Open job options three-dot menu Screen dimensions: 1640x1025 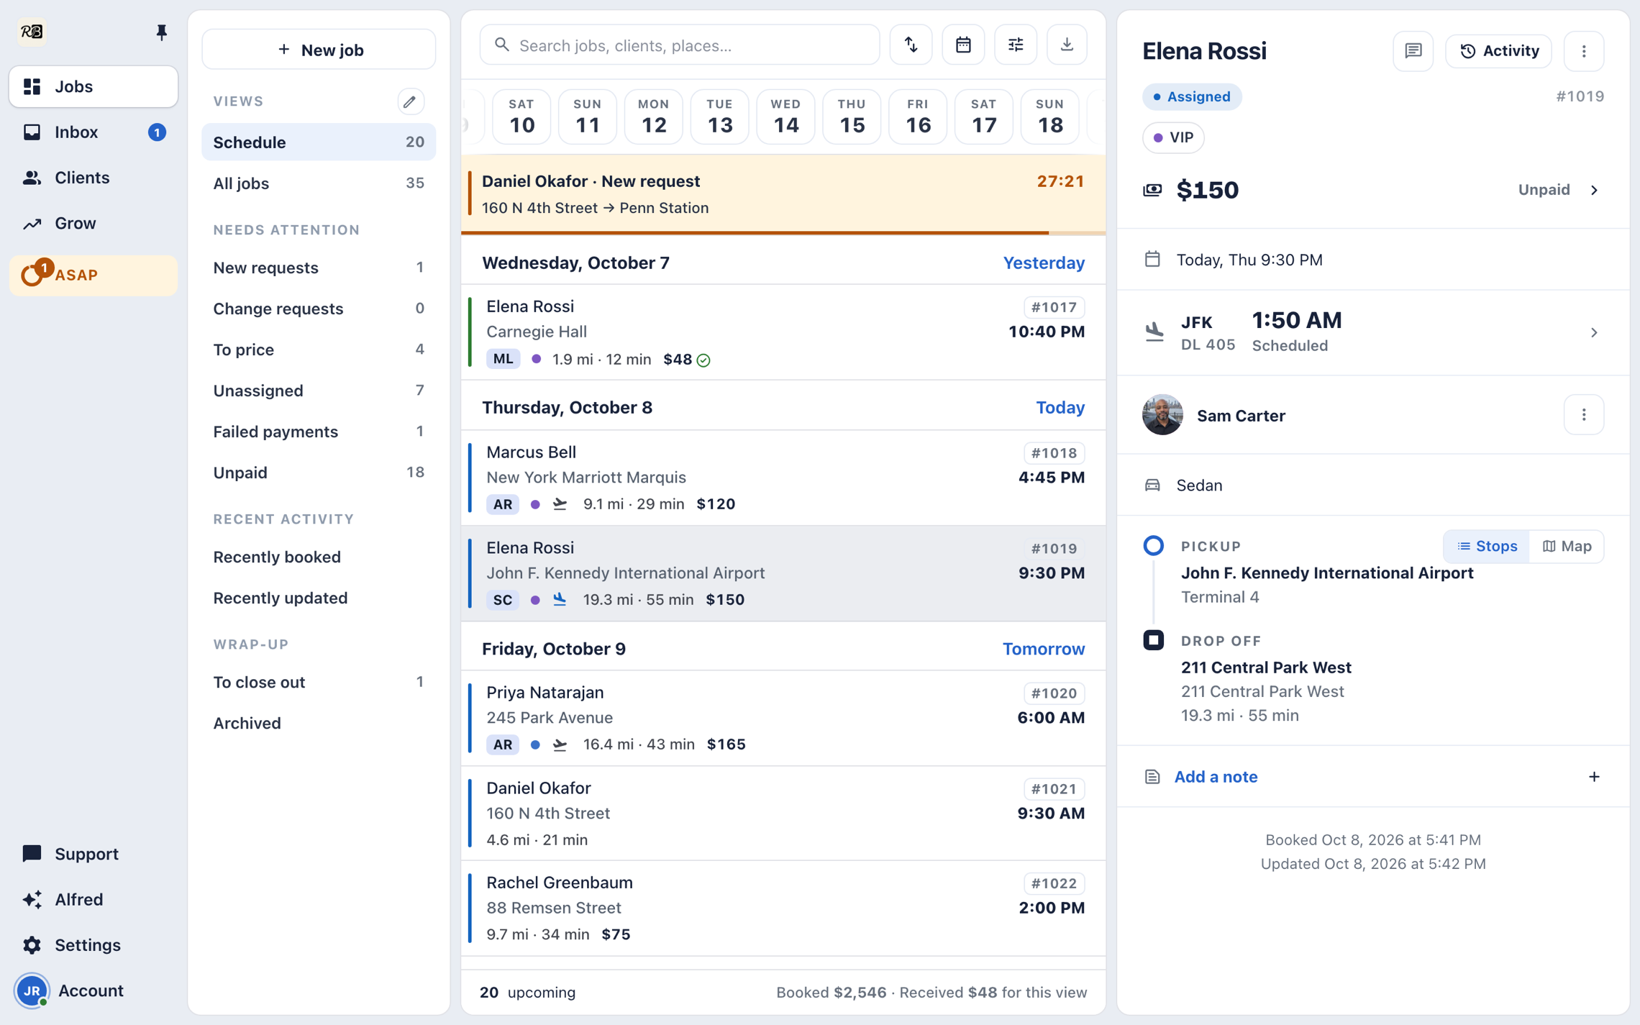click(x=1583, y=51)
